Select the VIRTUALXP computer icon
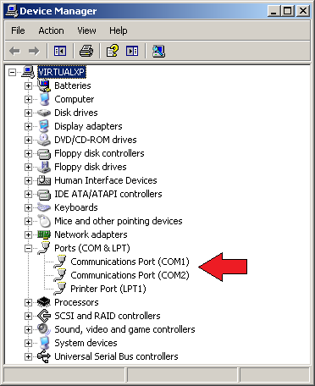Viewport: 315px width, 386px height. tap(28, 72)
